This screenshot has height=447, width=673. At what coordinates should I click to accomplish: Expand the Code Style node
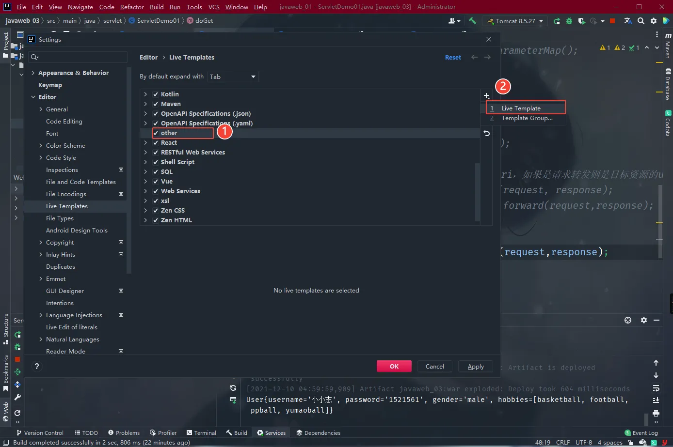41,158
